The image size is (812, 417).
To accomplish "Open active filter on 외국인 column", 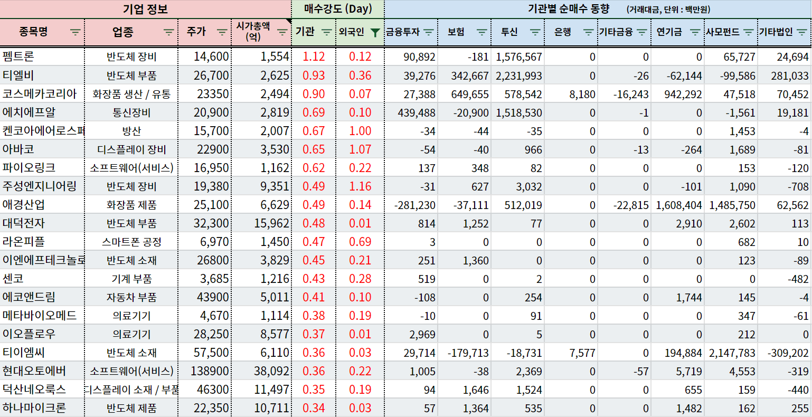I will click(x=375, y=32).
